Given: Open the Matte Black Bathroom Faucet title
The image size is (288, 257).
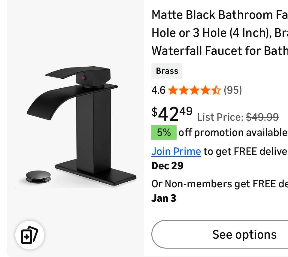Looking at the screenshot, I should [x=219, y=32].
